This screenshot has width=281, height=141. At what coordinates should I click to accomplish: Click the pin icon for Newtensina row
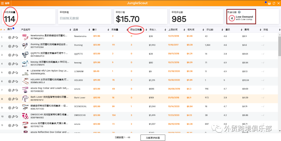point(13,38)
